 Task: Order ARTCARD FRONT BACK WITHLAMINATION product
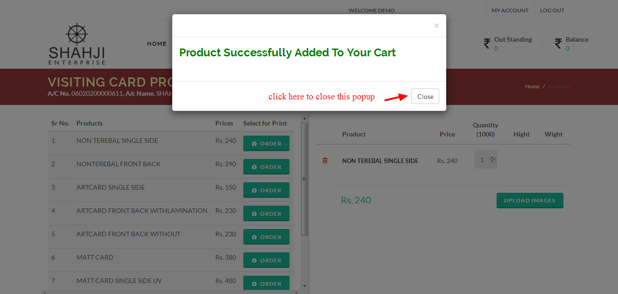266,214
